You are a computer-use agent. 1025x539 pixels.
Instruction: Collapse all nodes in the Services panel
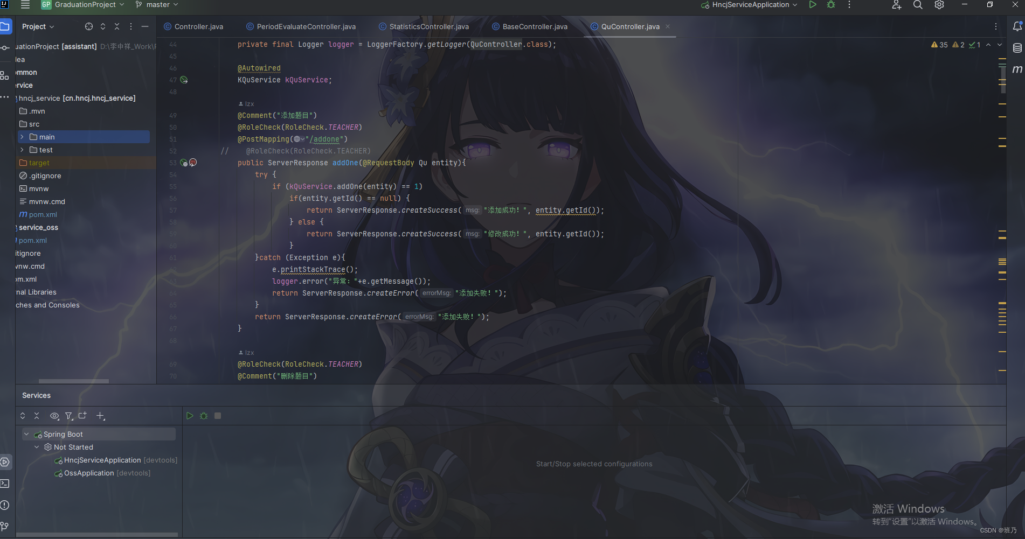36,415
